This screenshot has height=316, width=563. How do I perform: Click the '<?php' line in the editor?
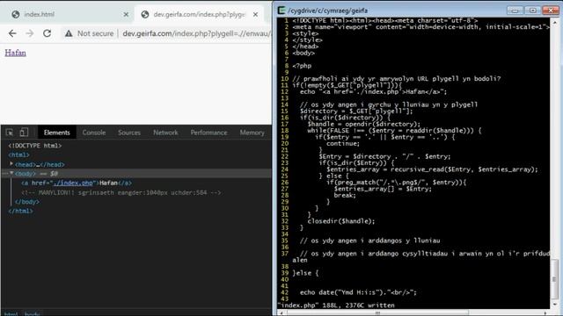tap(302, 66)
